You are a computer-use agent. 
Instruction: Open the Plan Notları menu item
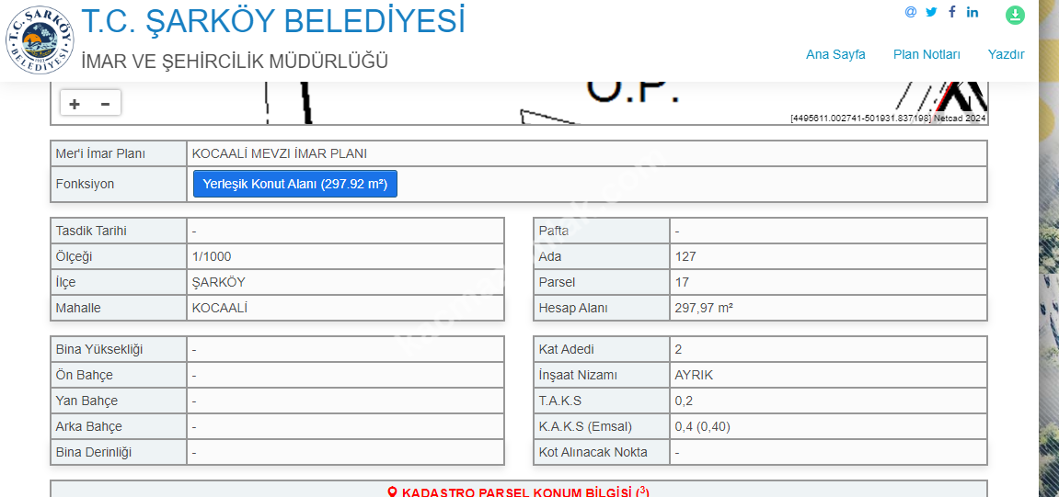927,54
